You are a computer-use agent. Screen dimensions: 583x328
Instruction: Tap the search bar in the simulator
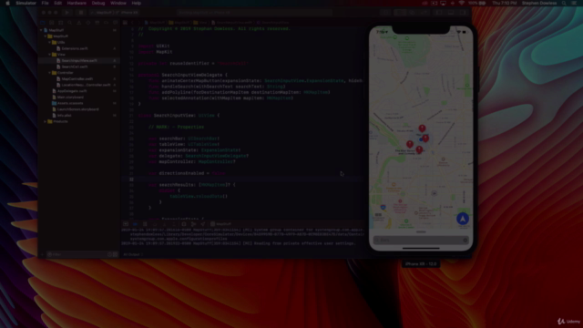click(x=421, y=241)
